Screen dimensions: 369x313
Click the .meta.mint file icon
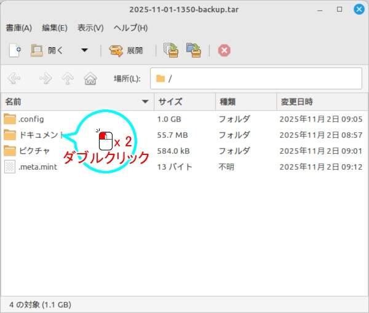(x=10, y=167)
